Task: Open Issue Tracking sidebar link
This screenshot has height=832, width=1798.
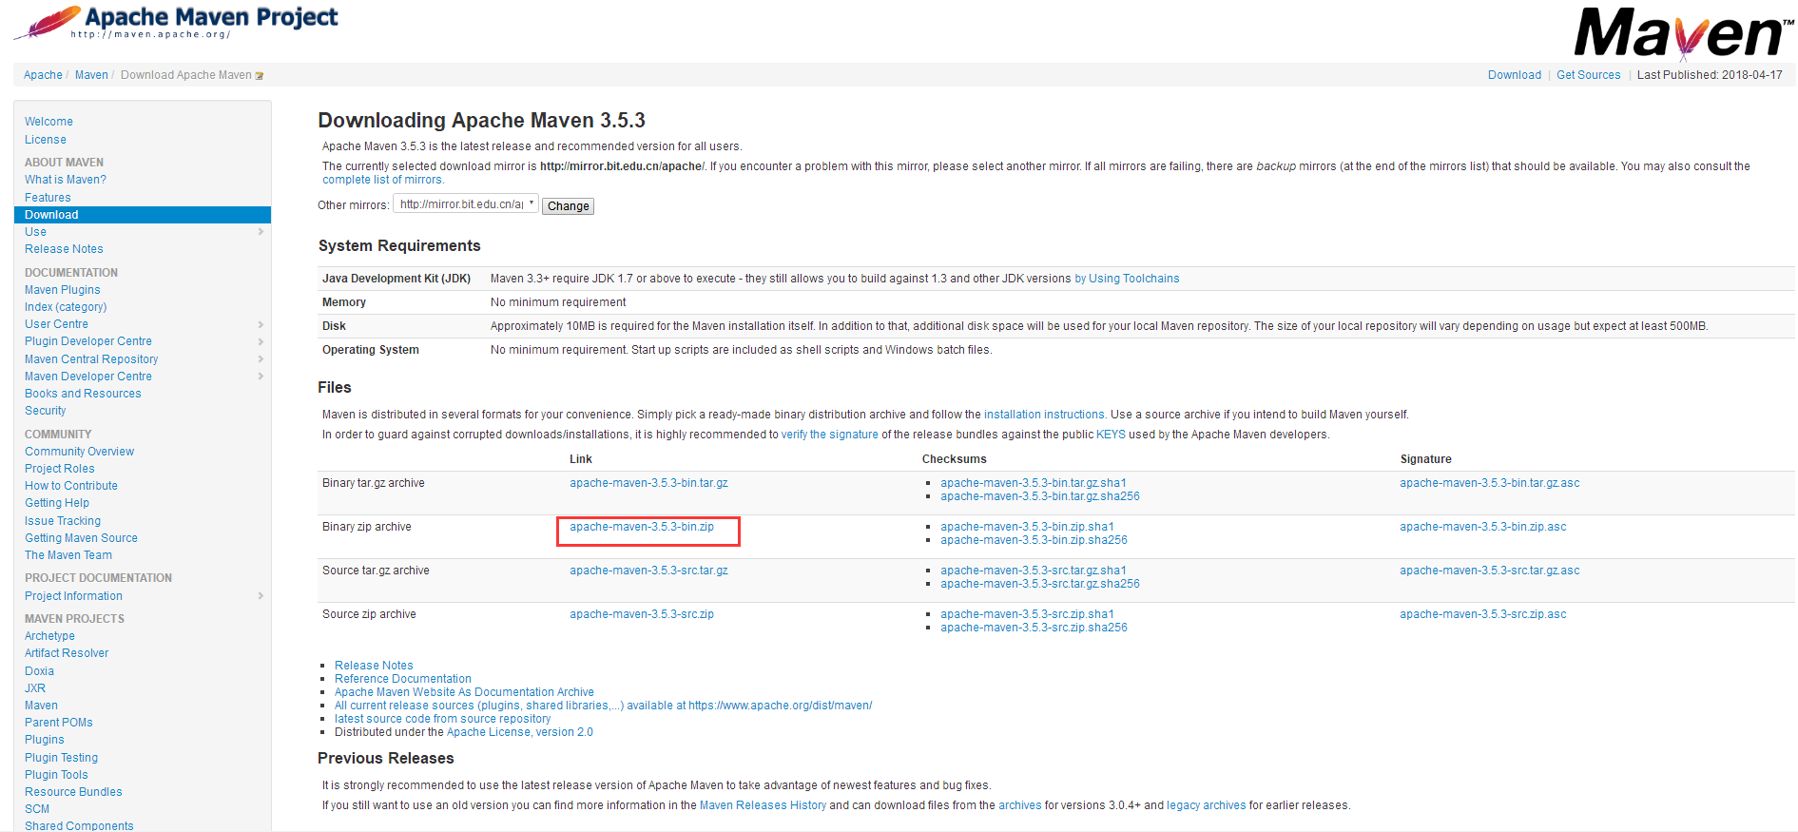Action: pyautogui.click(x=63, y=521)
